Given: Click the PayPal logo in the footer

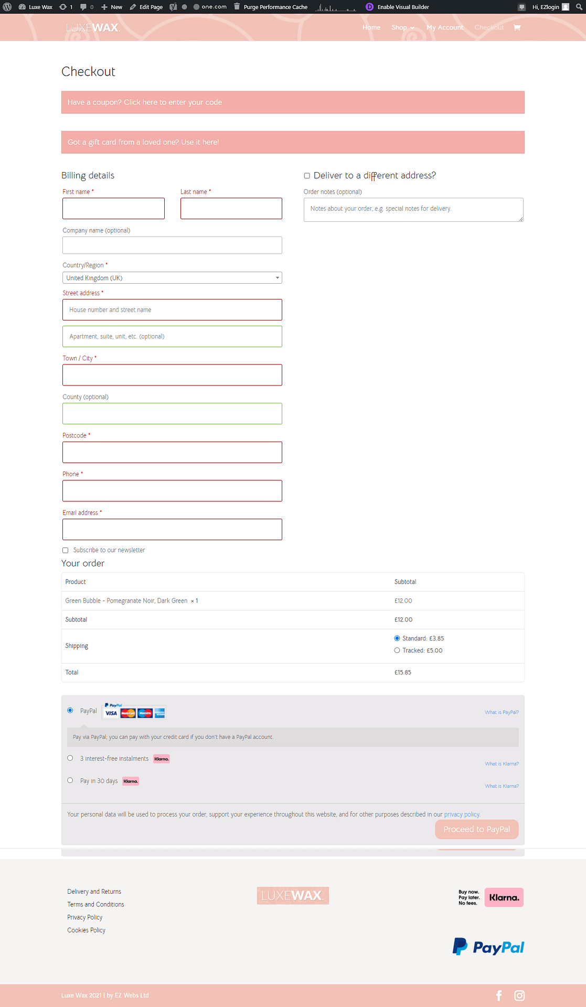Looking at the screenshot, I should 488,947.
